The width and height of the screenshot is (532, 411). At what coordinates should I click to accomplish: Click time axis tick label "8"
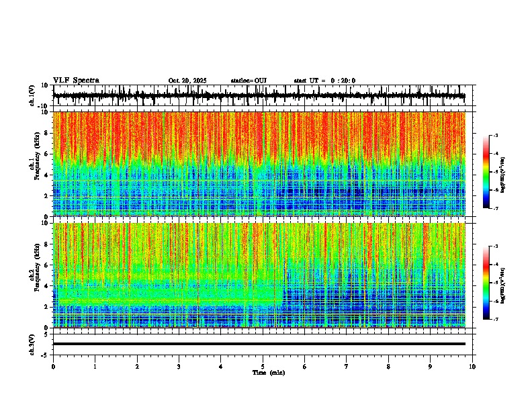tap(388, 367)
